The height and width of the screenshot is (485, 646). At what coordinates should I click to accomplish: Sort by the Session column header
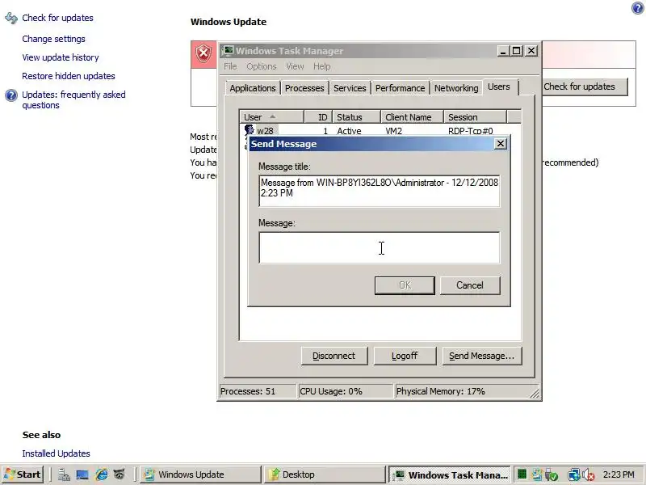pos(475,117)
